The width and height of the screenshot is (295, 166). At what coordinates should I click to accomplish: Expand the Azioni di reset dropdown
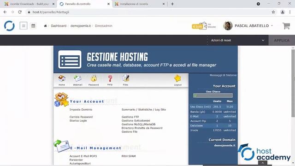(x=238, y=40)
